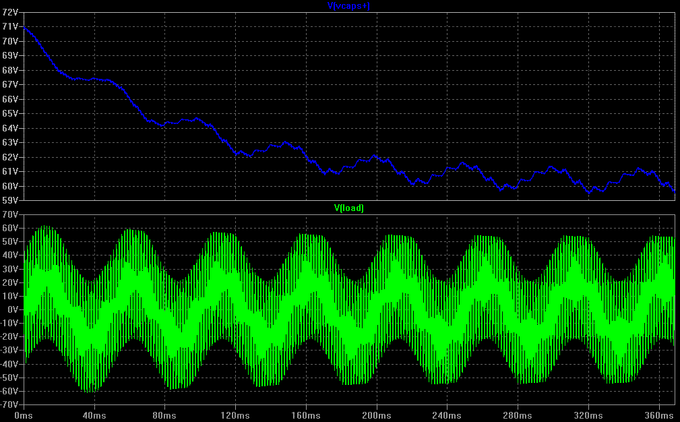Click the 0V label on the lower plot axis
Screen dimensions: 680x422
point(13,309)
